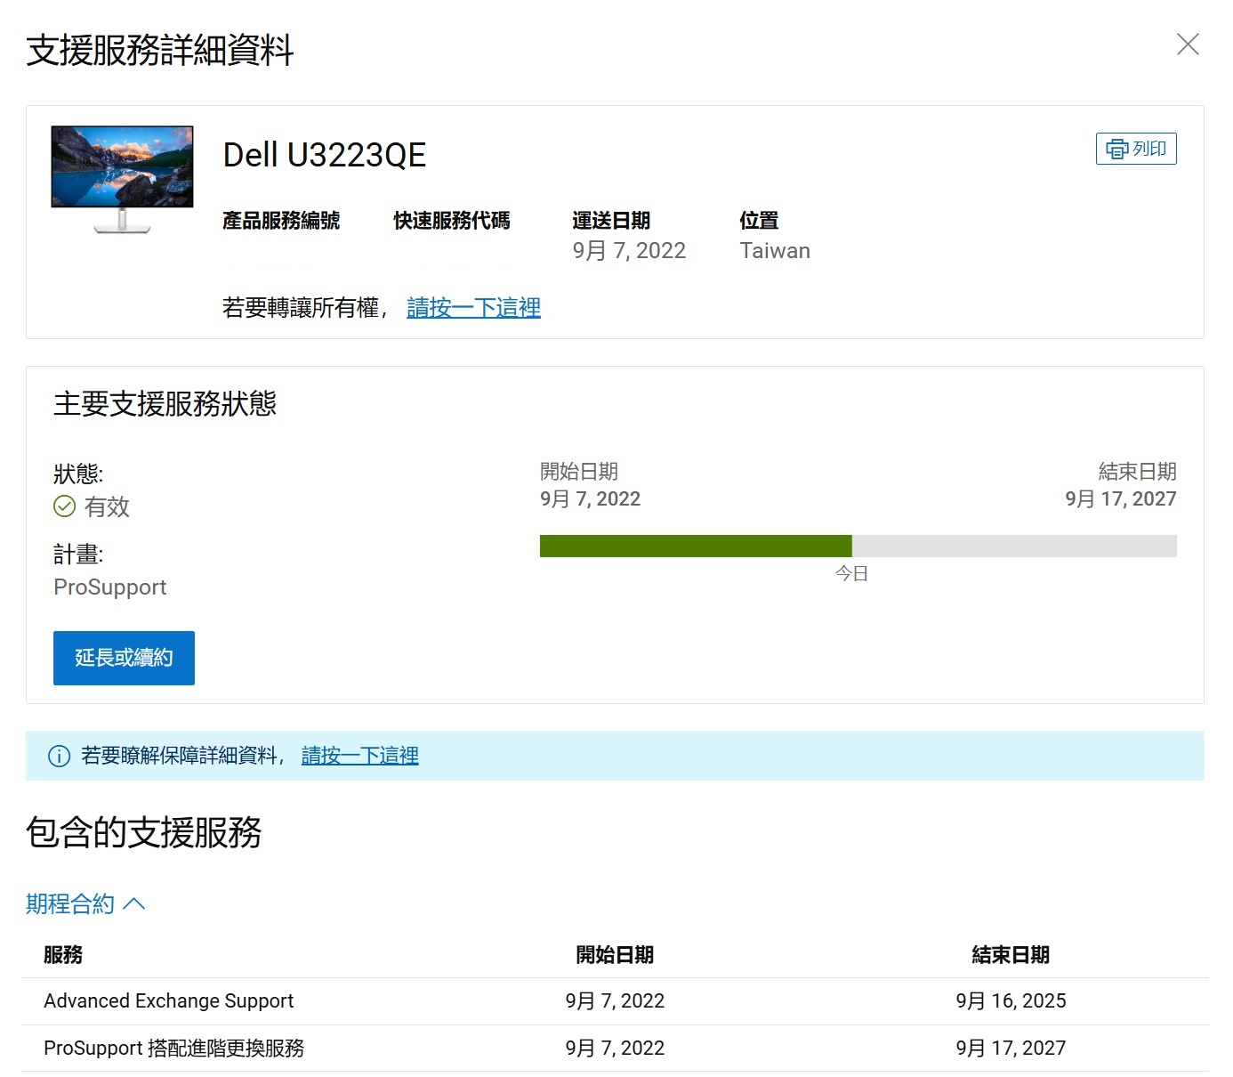1233x1077 pixels.
Task: Click the 主要支援服務狀態 heading
Action: (x=165, y=404)
